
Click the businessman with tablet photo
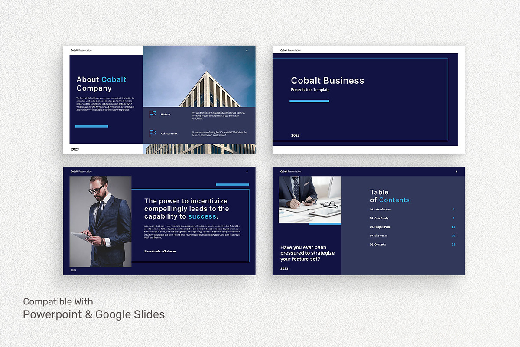tap(101, 221)
